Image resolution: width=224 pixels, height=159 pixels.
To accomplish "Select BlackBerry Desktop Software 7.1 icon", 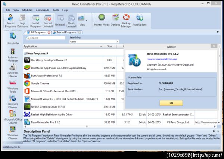I will [x=27, y=60].
